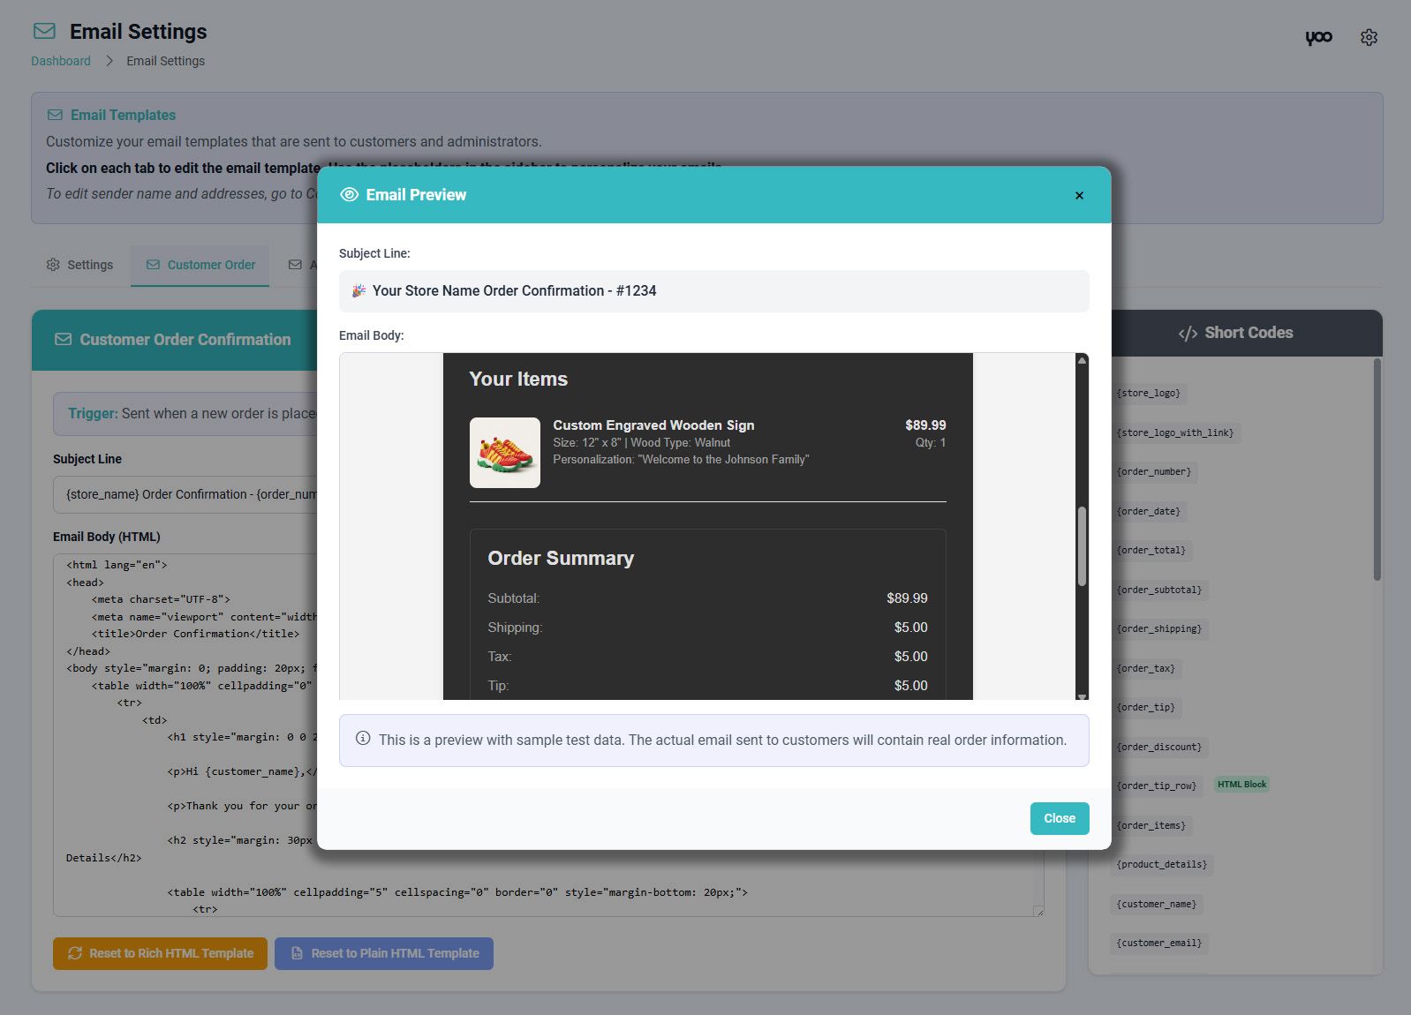Click the sneaker product thumbnail
1411x1015 pixels.
coord(505,453)
